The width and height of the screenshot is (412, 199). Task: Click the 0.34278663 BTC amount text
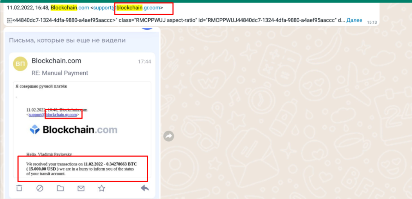click(x=121, y=164)
